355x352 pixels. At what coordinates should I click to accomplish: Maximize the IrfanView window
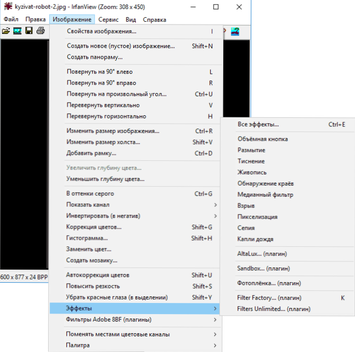click(216, 7)
